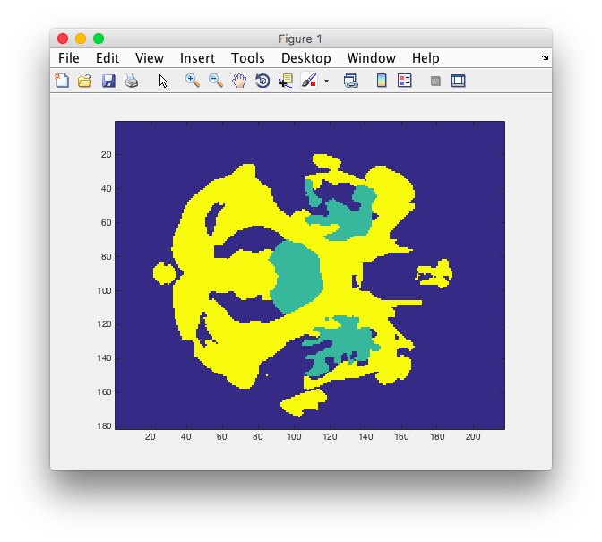Click the y-axis tick label 80

point(106,256)
